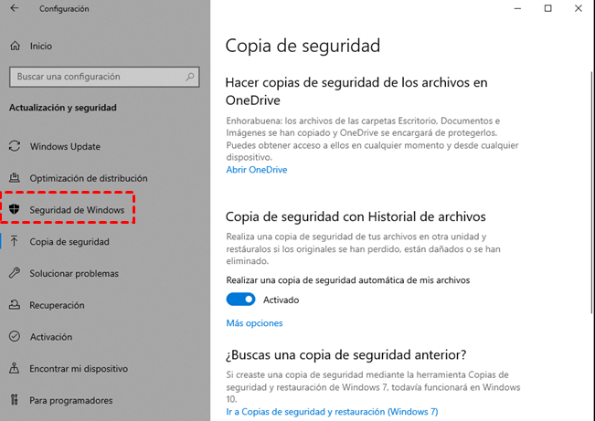Click the search magnifier icon
The width and height of the screenshot is (595, 421).
(190, 77)
